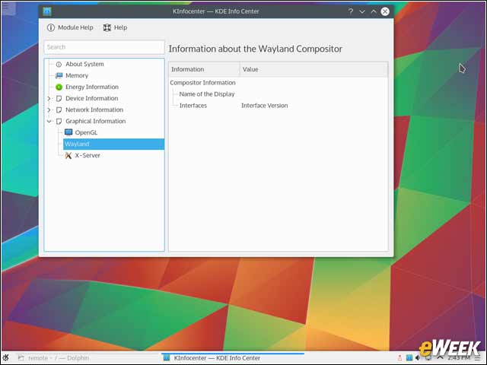Click the Module Help button
The width and height of the screenshot is (487, 365).
(x=70, y=27)
